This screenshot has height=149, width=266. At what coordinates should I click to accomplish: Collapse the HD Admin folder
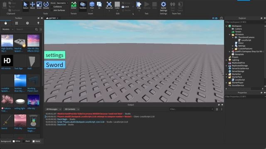click(230, 34)
